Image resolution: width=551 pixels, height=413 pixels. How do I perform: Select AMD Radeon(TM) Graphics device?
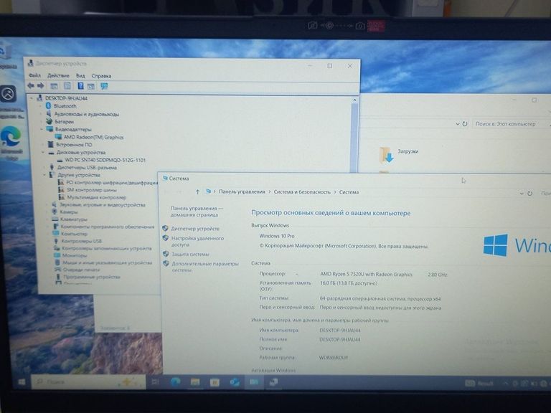coord(93,137)
